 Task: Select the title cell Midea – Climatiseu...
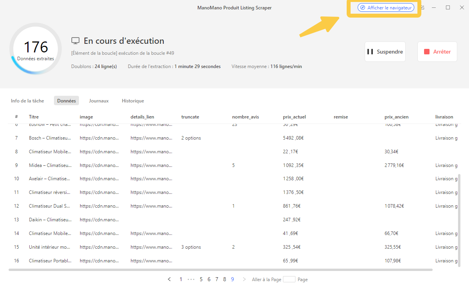(x=50, y=165)
